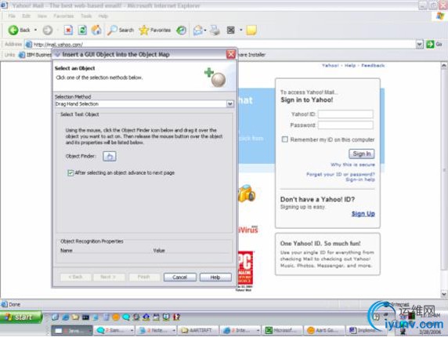Click the cyan chat bubble quick launch icon
Viewport: 448px width, 337px height.
pos(126,317)
